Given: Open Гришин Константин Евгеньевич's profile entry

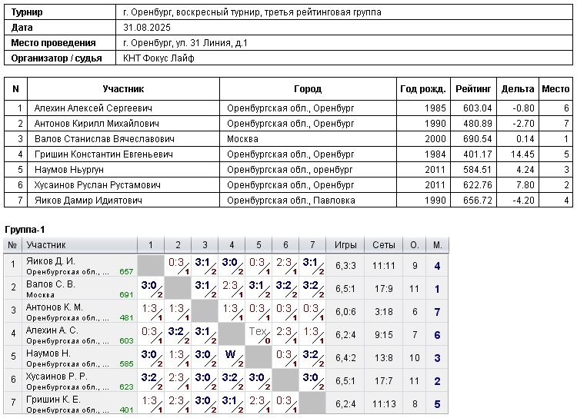Looking at the screenshot, I should [103, 154].
